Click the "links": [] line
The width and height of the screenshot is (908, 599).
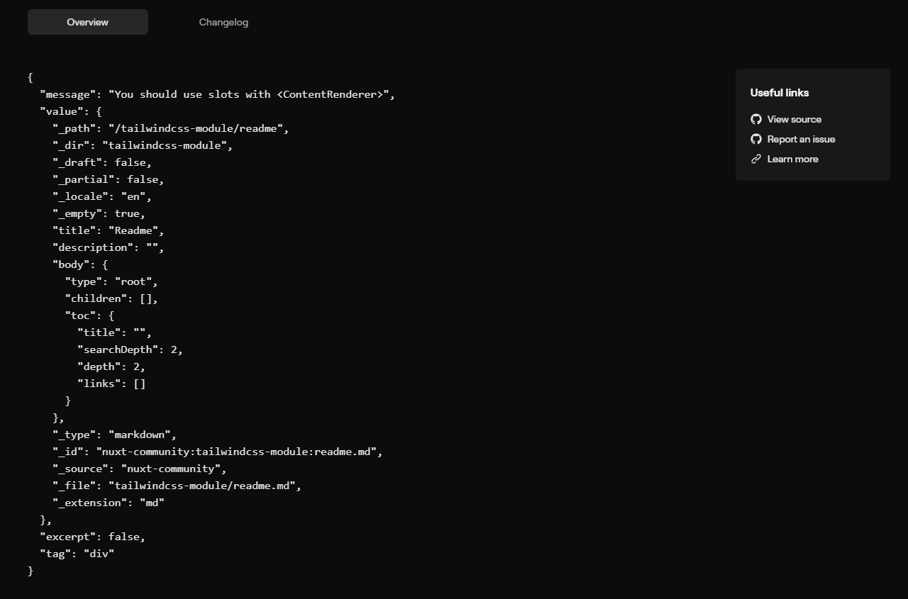coord(111,384)
